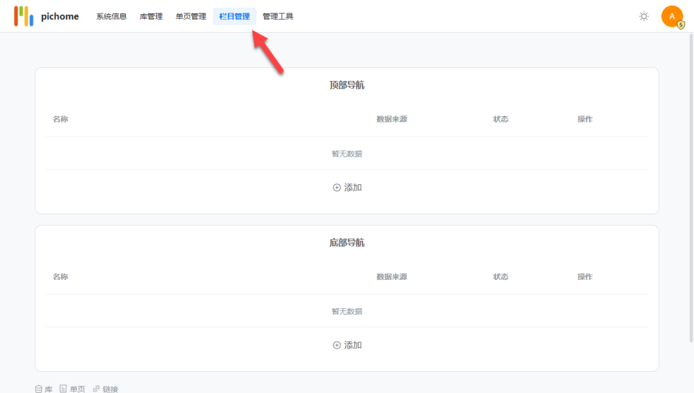Viewport: 694px width, 393px height.
Task: Click the shield badge showing 5 on avatar
Action: (x=679, y=24)
